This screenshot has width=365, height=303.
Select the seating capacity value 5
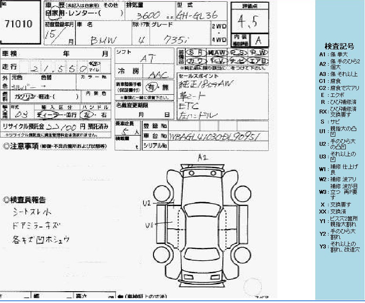[125, 132]
